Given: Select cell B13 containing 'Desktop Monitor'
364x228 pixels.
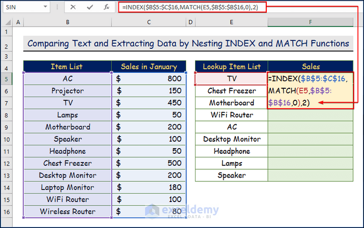Looking at the screenshot, I should tap(67, 176).
